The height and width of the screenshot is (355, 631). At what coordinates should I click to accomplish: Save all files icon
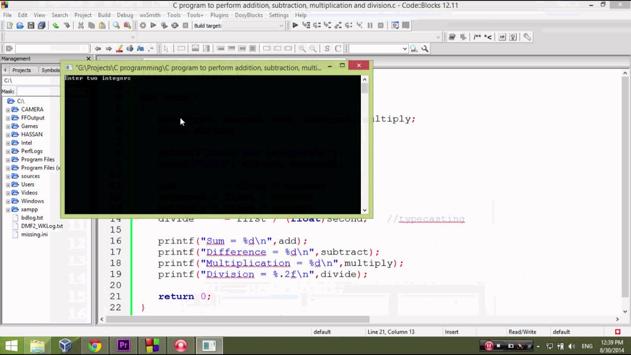[41, 26]
